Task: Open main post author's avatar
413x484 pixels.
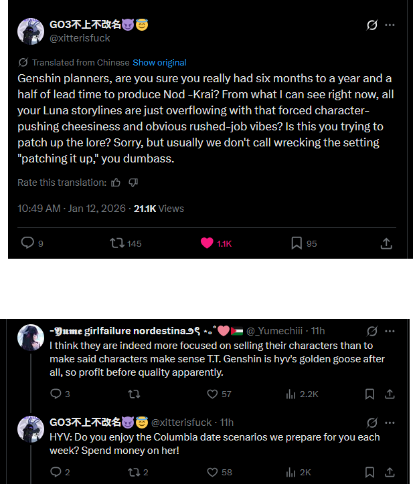Action: [x=31, y=31]
